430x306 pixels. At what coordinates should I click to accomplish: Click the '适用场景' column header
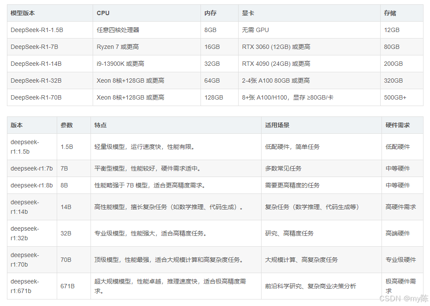[321, 126]
